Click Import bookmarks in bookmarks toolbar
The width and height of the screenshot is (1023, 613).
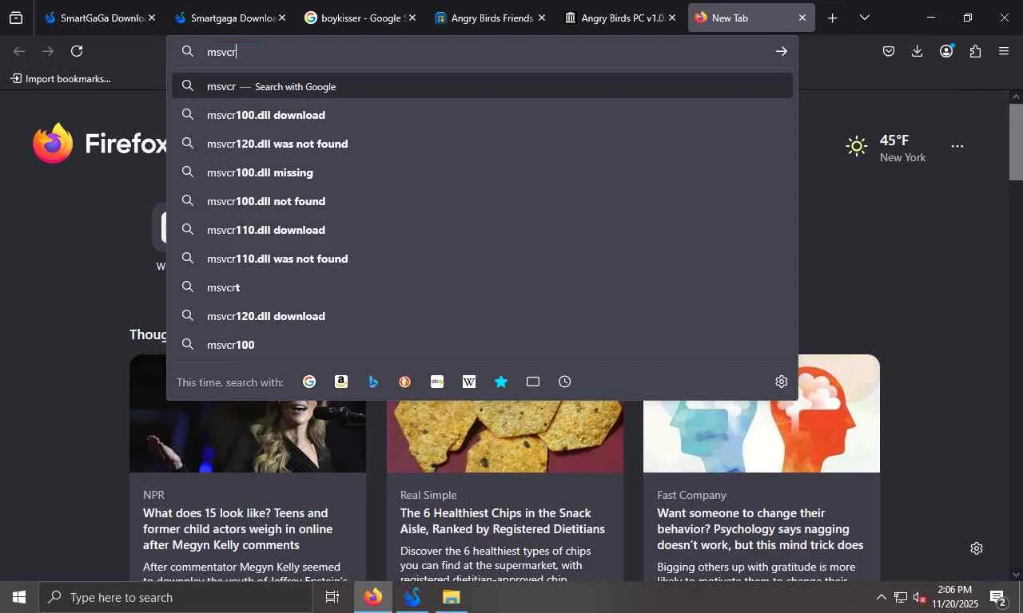coord(61,78)
